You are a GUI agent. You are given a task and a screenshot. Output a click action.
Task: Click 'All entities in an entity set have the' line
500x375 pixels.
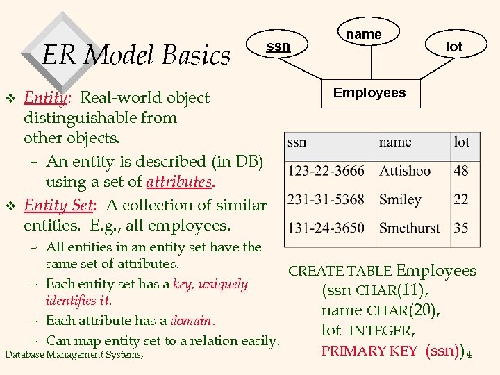pyautogui.click(x=153, y=247)
